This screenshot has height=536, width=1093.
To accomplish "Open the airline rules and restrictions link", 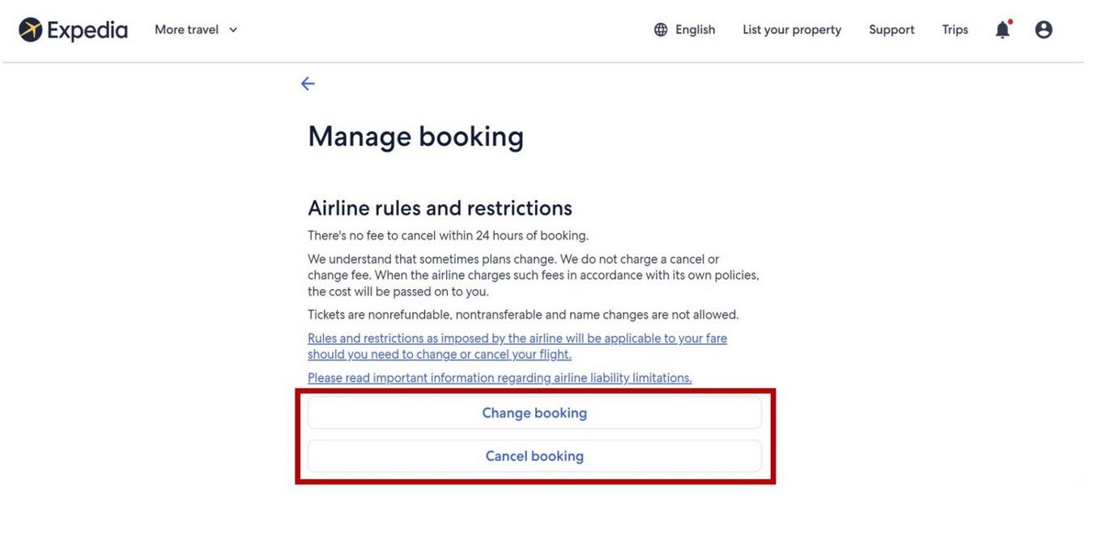I will pos(517,347).
